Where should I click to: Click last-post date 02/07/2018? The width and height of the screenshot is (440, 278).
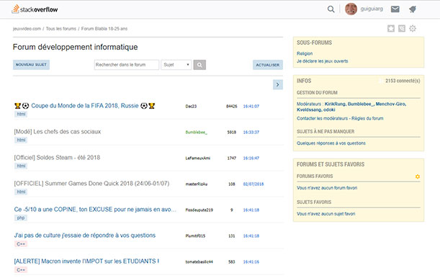(253, 184)
